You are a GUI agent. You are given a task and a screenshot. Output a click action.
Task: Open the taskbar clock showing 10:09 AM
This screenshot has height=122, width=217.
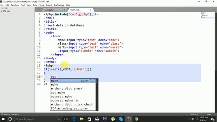pos(203,119)
